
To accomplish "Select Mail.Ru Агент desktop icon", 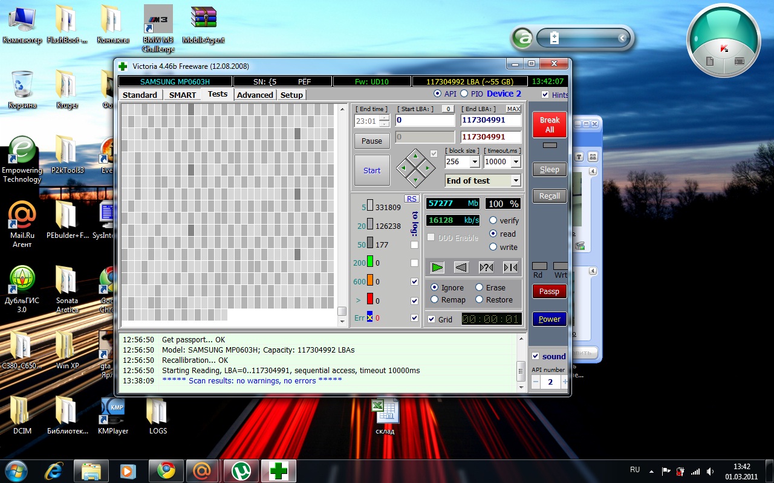I will (x=22, y=225).
